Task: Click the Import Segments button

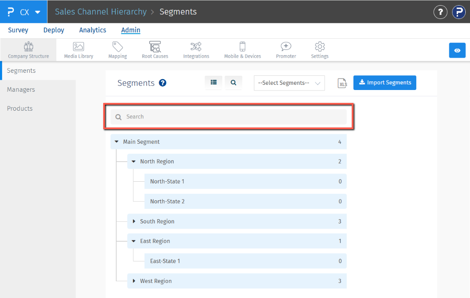Action: pyautogui.click(x=385, y=83)
